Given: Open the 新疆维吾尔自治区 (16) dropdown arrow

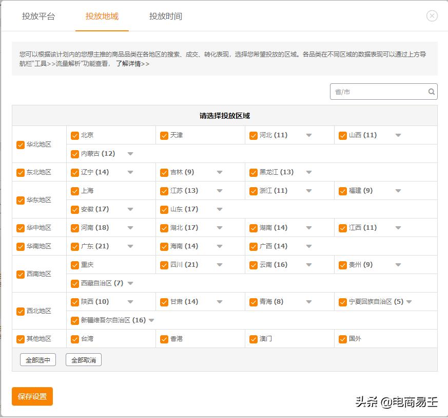Looking at the screenshot, I should pos(151,320).
